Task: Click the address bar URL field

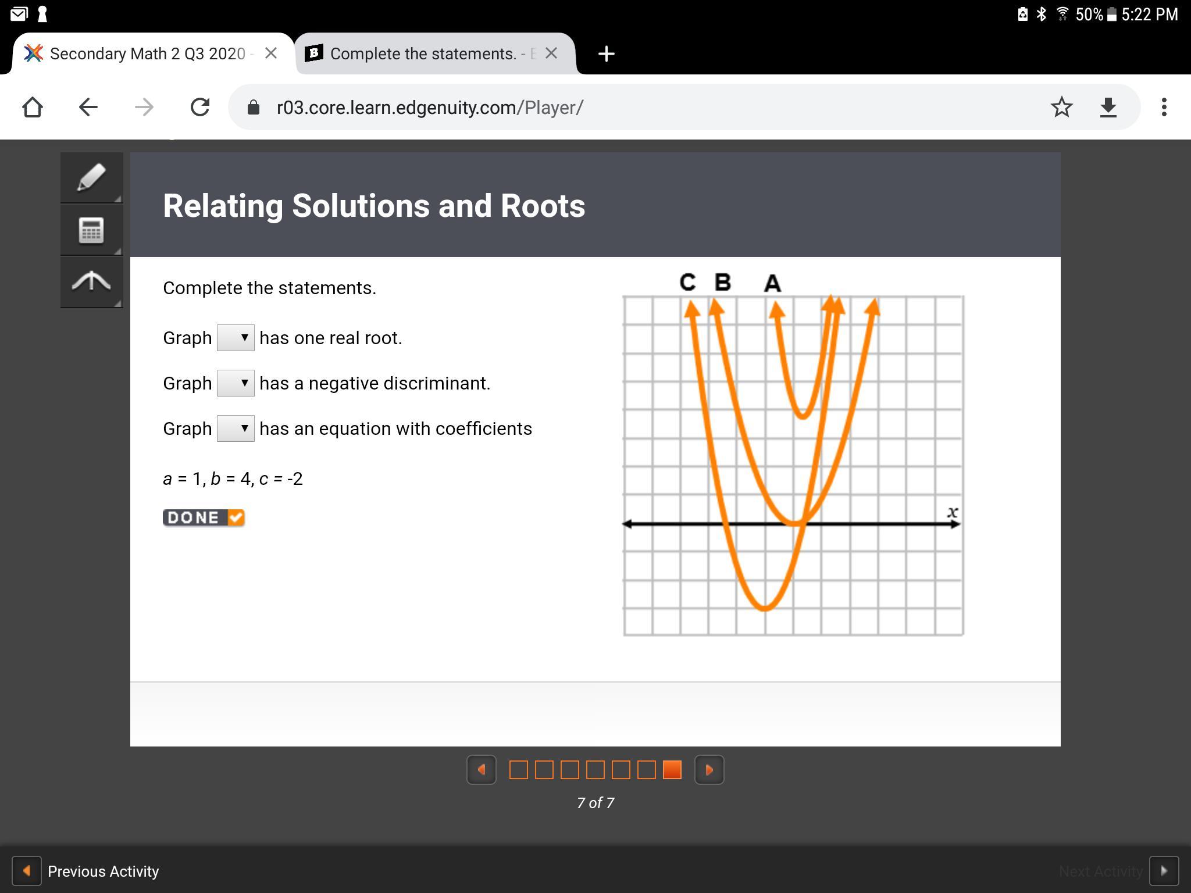Action: 640,107
